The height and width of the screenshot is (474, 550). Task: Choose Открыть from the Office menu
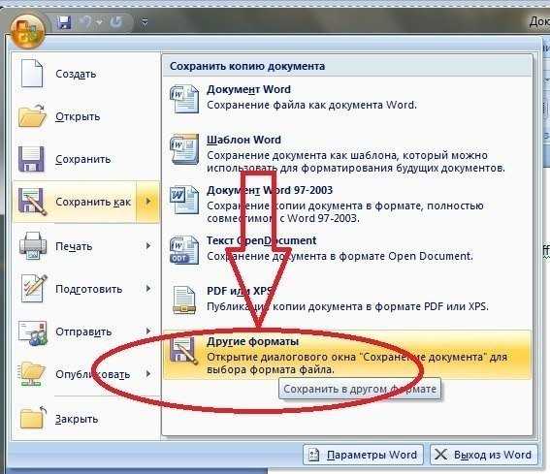(78, 116)
